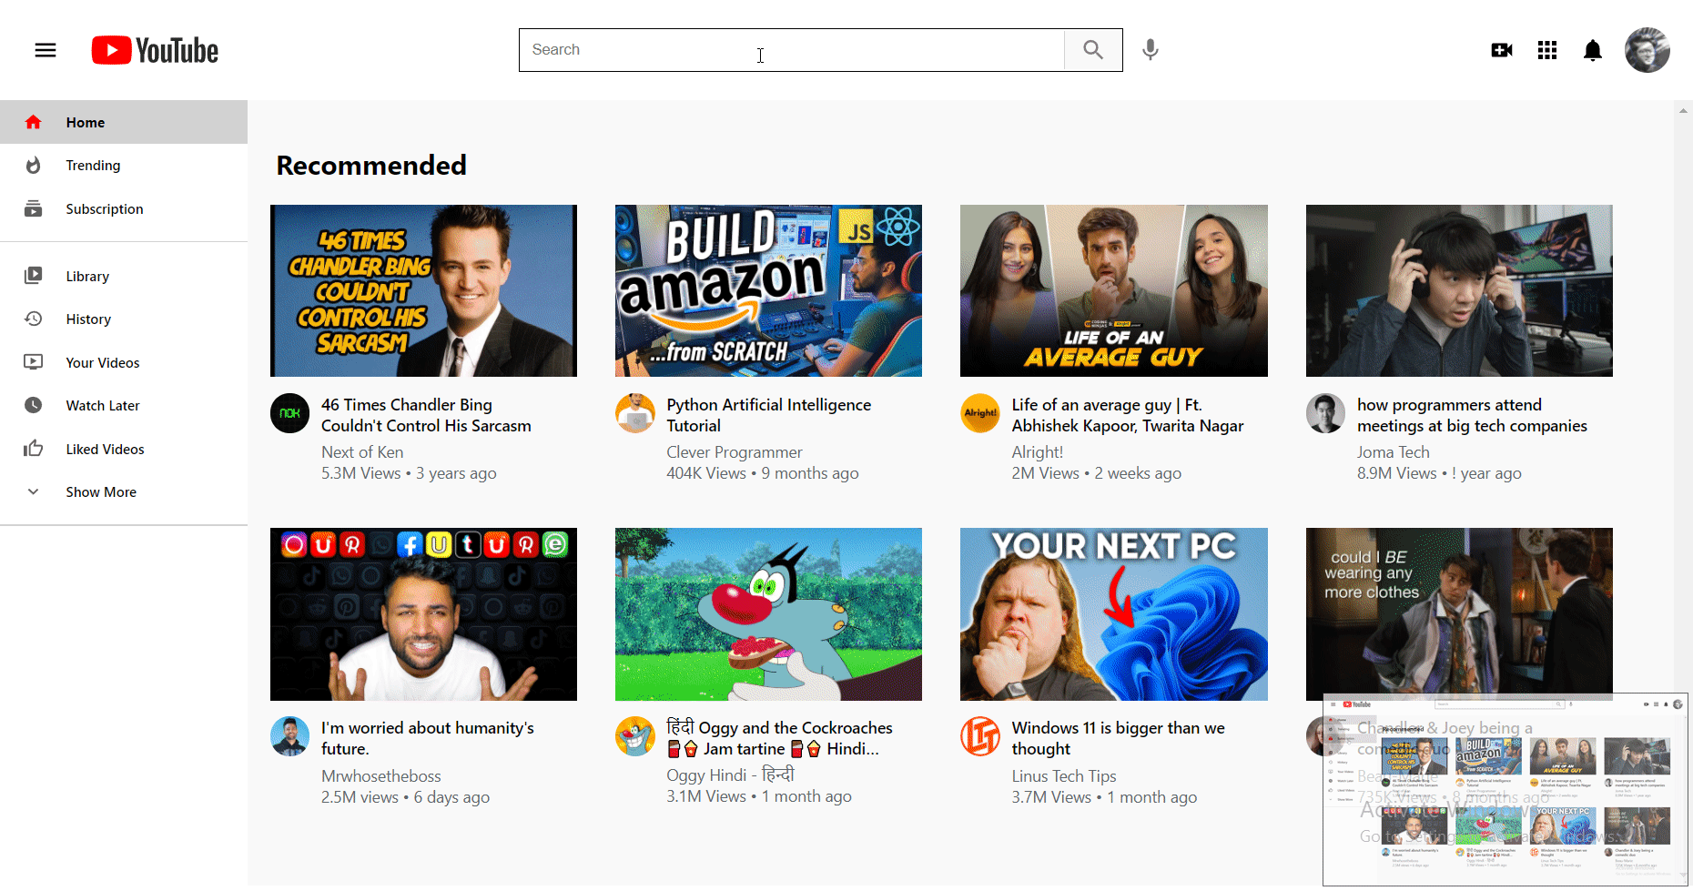This screenshot has height=891, width=1693.
Task: Click the YouTube logo
Action: tap(155, 50)
